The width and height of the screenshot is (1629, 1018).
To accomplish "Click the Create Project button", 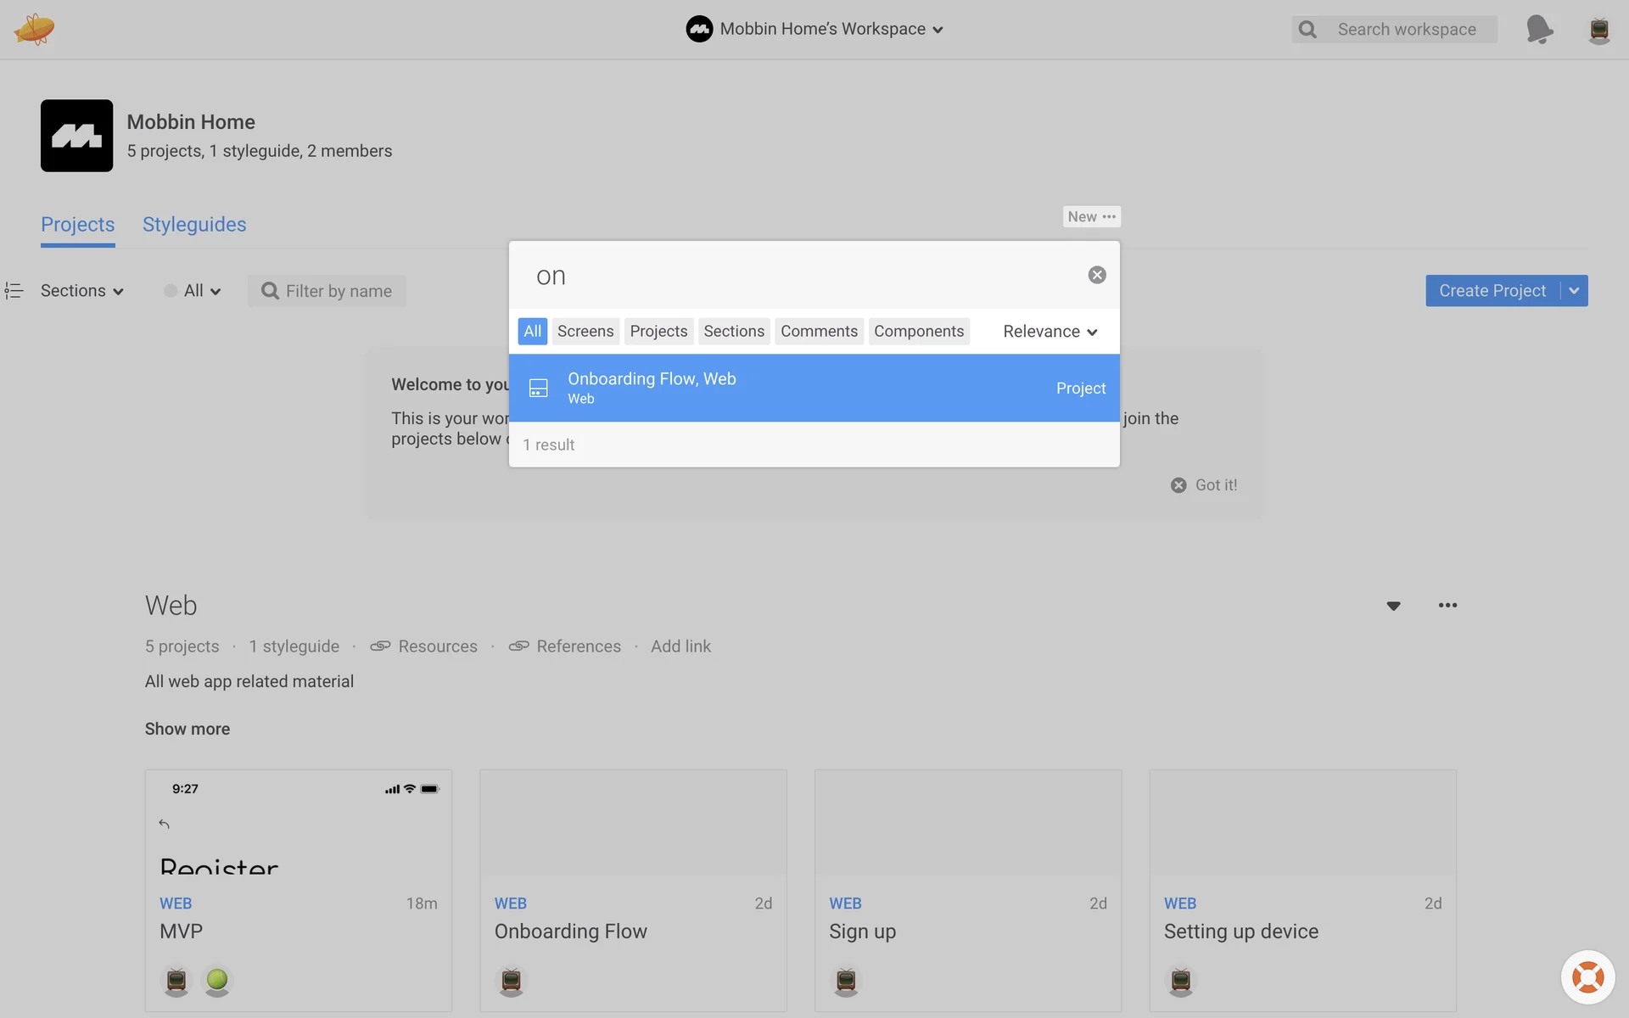I will coord(1492,291).
